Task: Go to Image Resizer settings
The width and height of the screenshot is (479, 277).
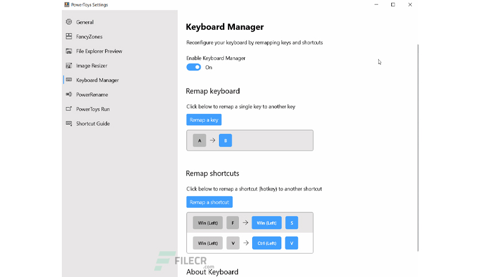Action: click(x=120, y=66)
